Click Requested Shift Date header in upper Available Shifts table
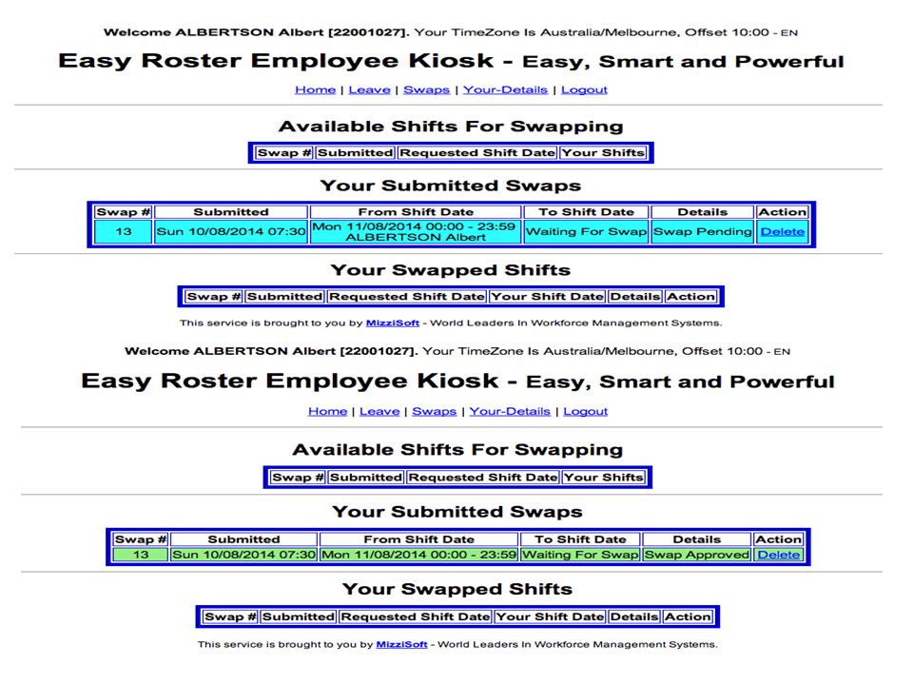Viewport: 913px width, 685px height. (477, 152)
